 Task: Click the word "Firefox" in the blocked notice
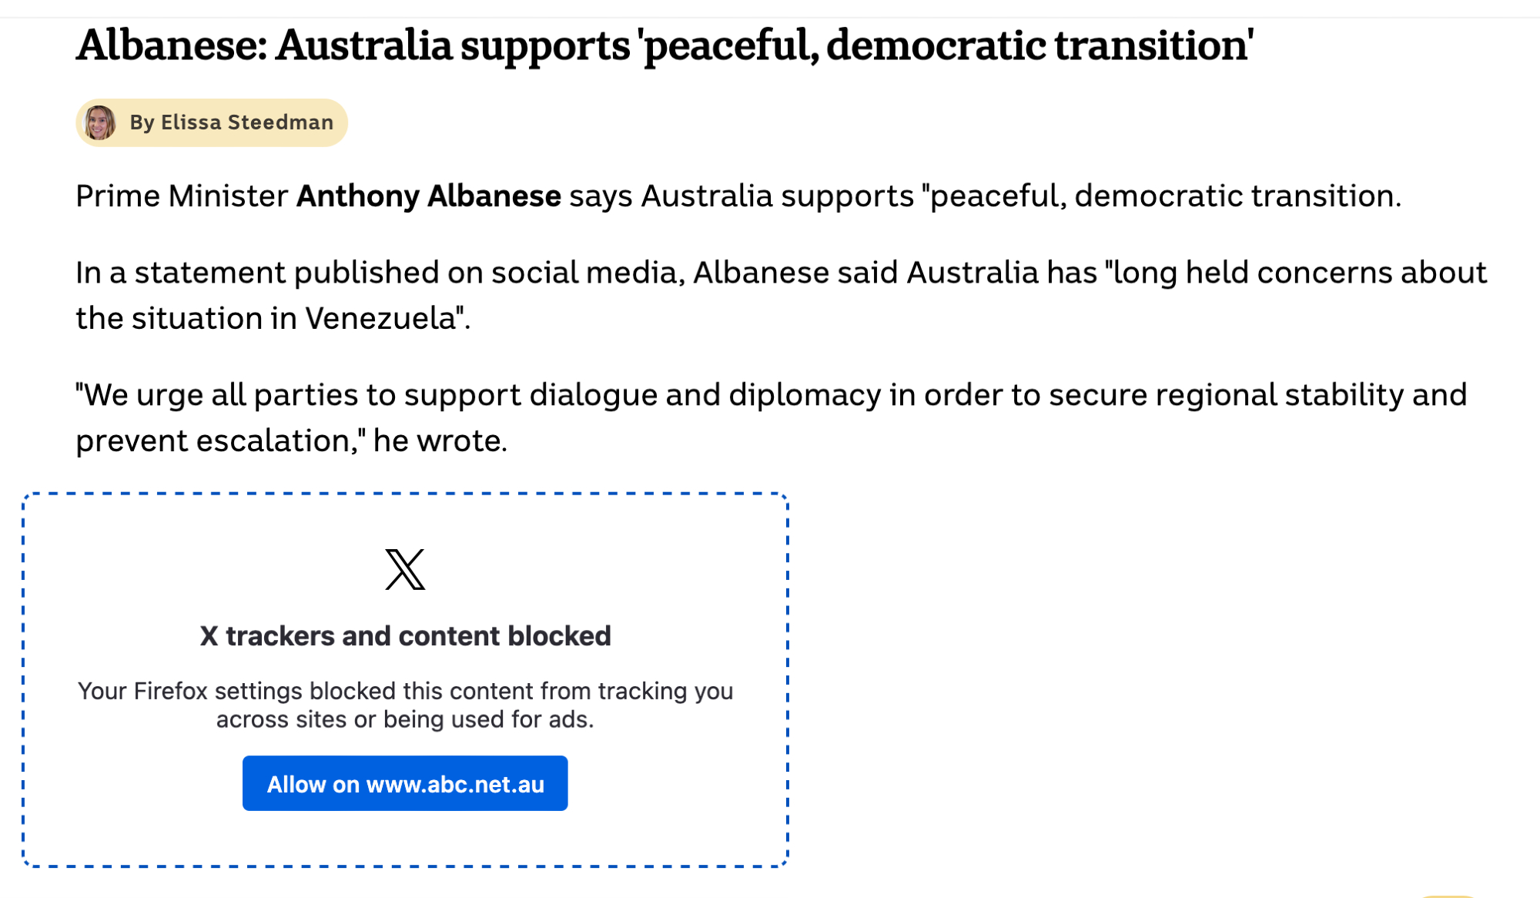pos(170,691)
